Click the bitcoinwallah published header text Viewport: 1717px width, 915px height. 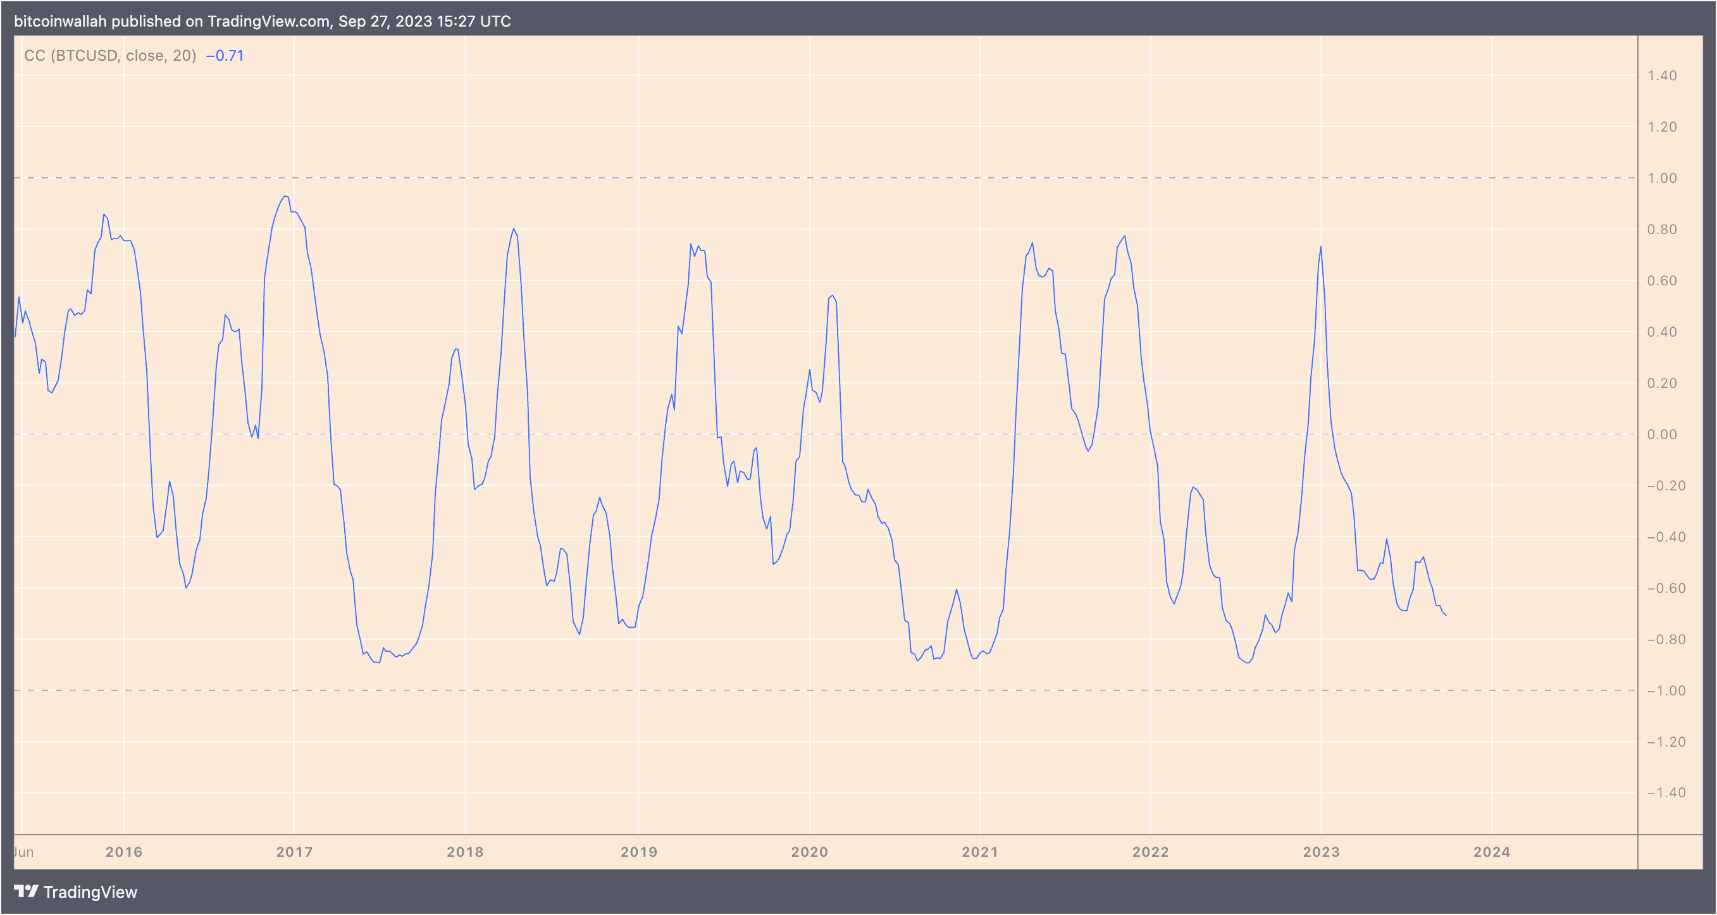(x=263, y=22)
